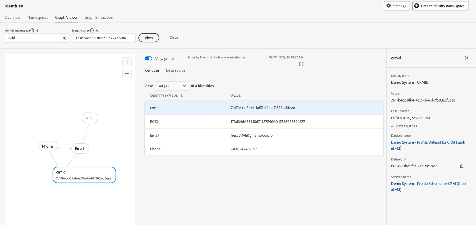
Task: Click the Identity value input field
Action: click(104, 38)
